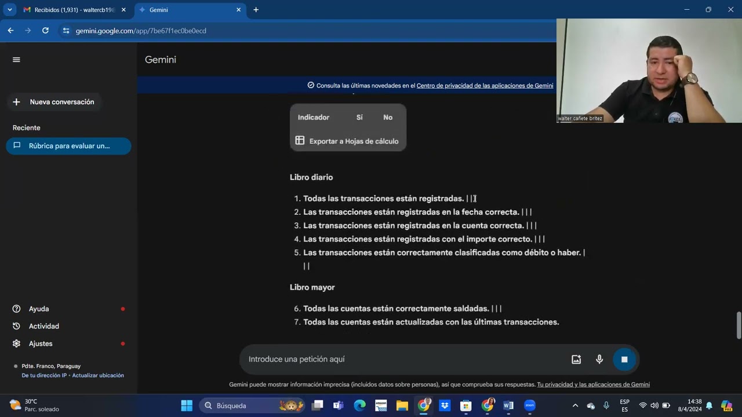The image size is (742, 417).
Task: Open Actividad in the sidebar
Action: pyautogui.click(x=44, y=327)
